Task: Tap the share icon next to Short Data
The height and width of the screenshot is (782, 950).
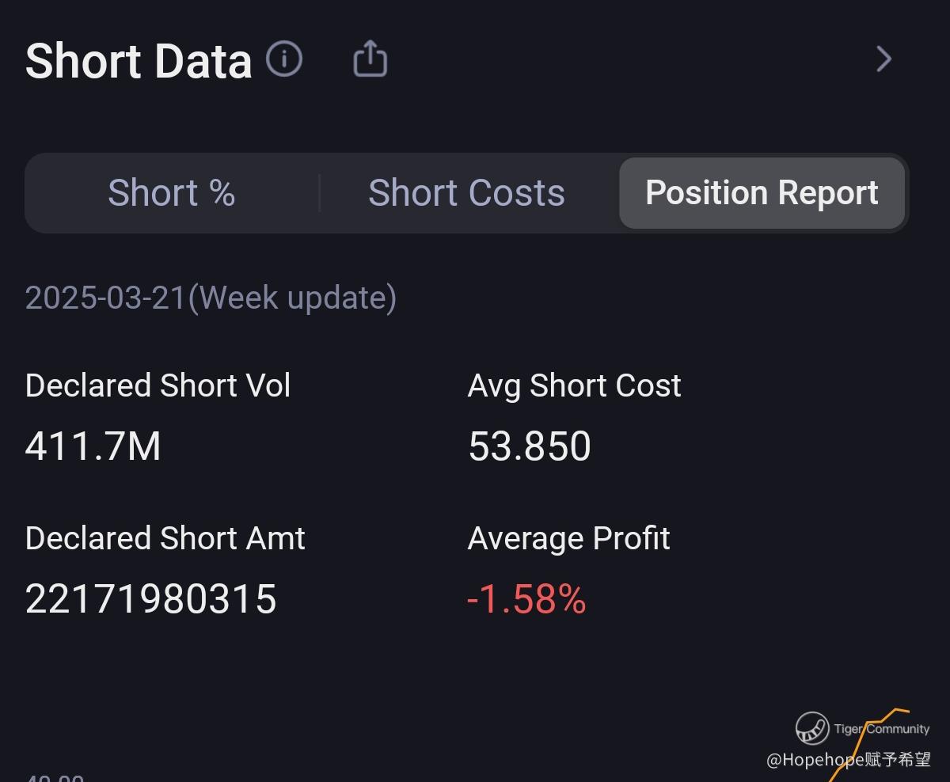Action: point(370,59)
